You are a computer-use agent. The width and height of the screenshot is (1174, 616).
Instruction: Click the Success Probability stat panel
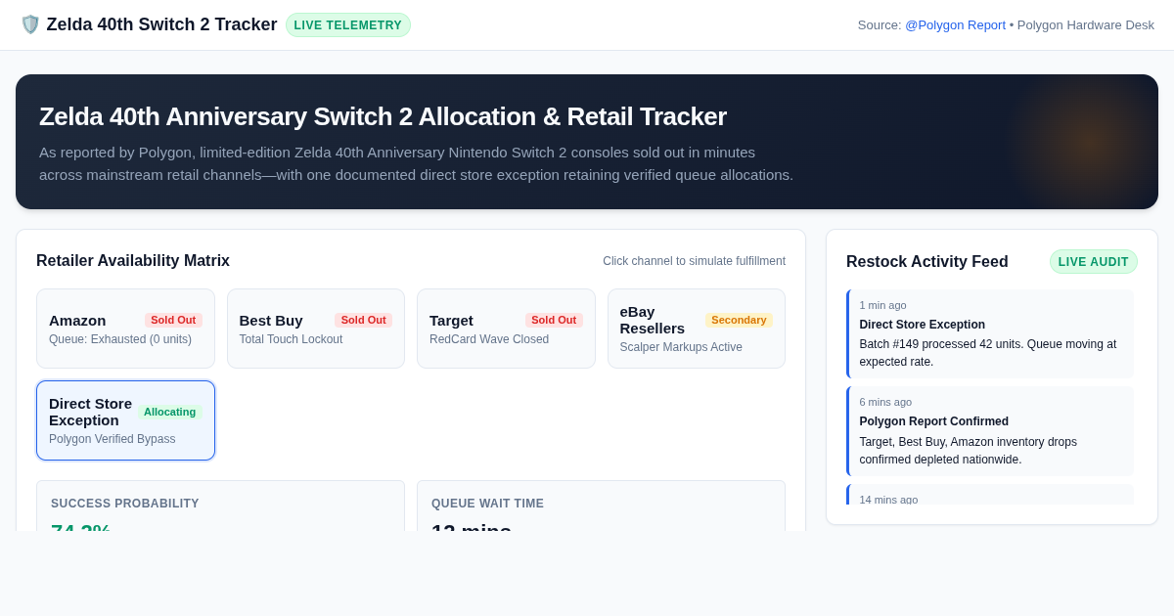(220, 506)
